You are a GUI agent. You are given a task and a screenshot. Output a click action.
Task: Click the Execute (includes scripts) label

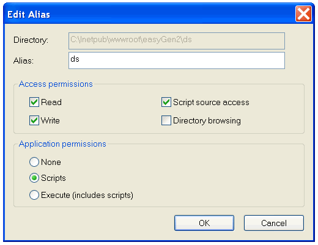tap(87, 195)
